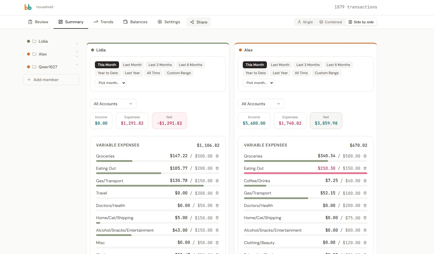This screenshot has width=434, height=254.
Task: Choose All Time in Alex's panel
Action: click(x=301, y=73)
